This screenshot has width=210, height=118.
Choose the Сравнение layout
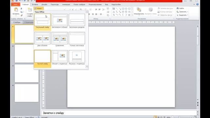pyautogui.click(x=60, y=39)
